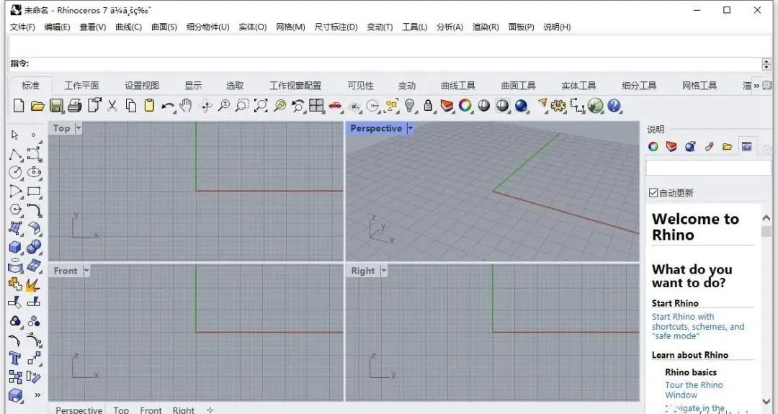The width and height of the screenshot is (778, 414).
Task: Open the color wheel icon in 说明 panel
Action: pyautogui.click(x=653, y=146)
